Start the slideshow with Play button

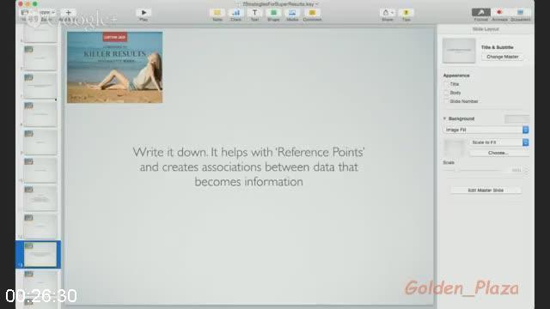pyautogui.click(x=144, y=13)
